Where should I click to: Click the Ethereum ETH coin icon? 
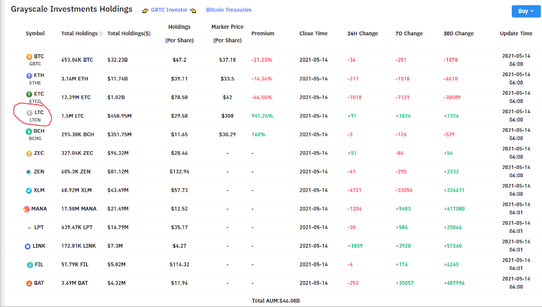tap(29, 76)
